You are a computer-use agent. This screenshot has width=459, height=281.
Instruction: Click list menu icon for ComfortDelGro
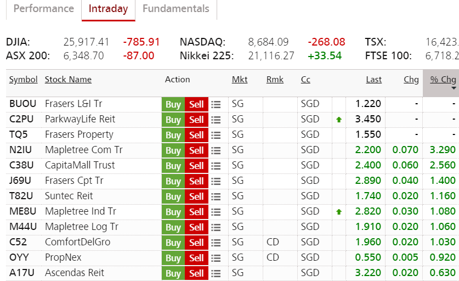click(216, 243)
